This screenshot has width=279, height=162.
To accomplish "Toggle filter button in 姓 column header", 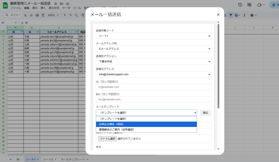I will [x=22, y=32].
